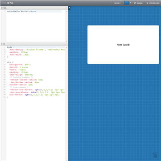Open the background dropdown arrow
Image resolution: width=161 pixels, height=161 pixels.
click(131, 3)
